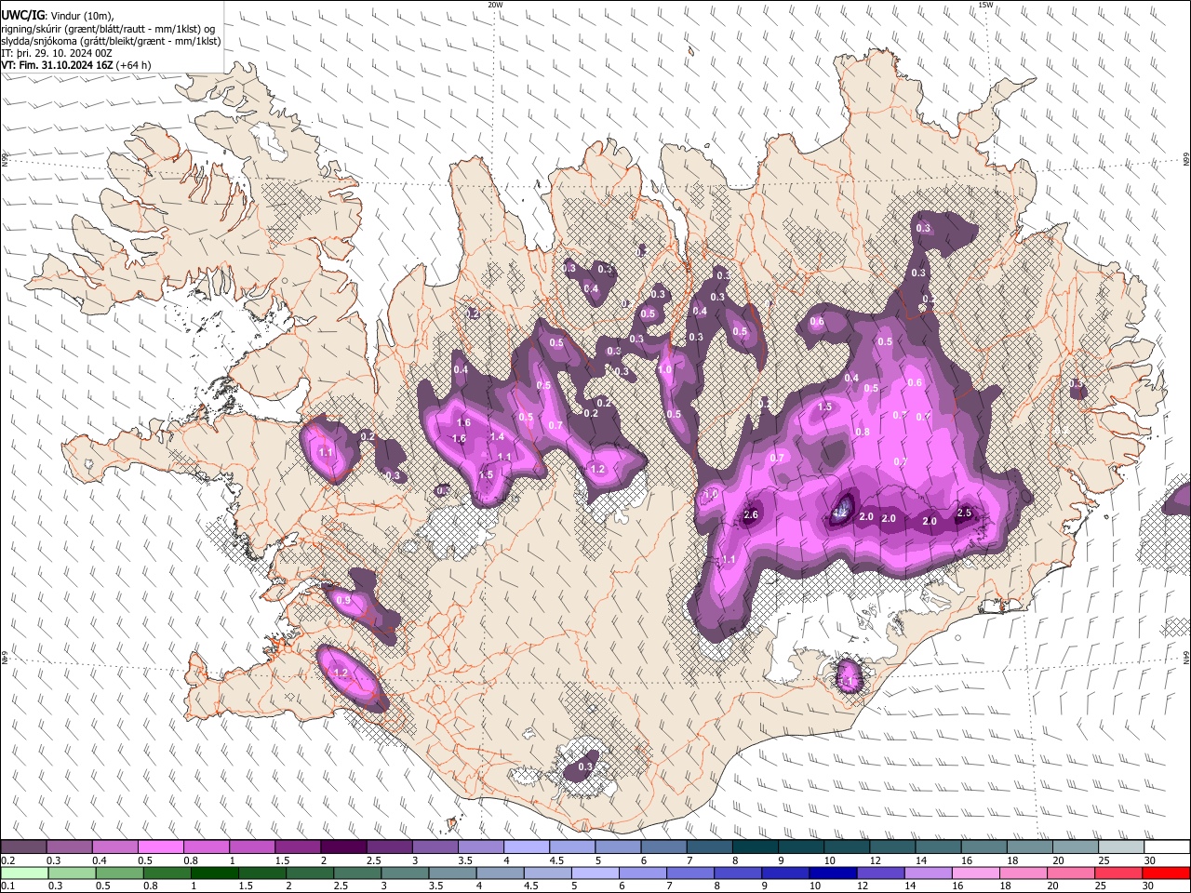Click the 'UWC/IG' title text in the header box

pos(21,14)
